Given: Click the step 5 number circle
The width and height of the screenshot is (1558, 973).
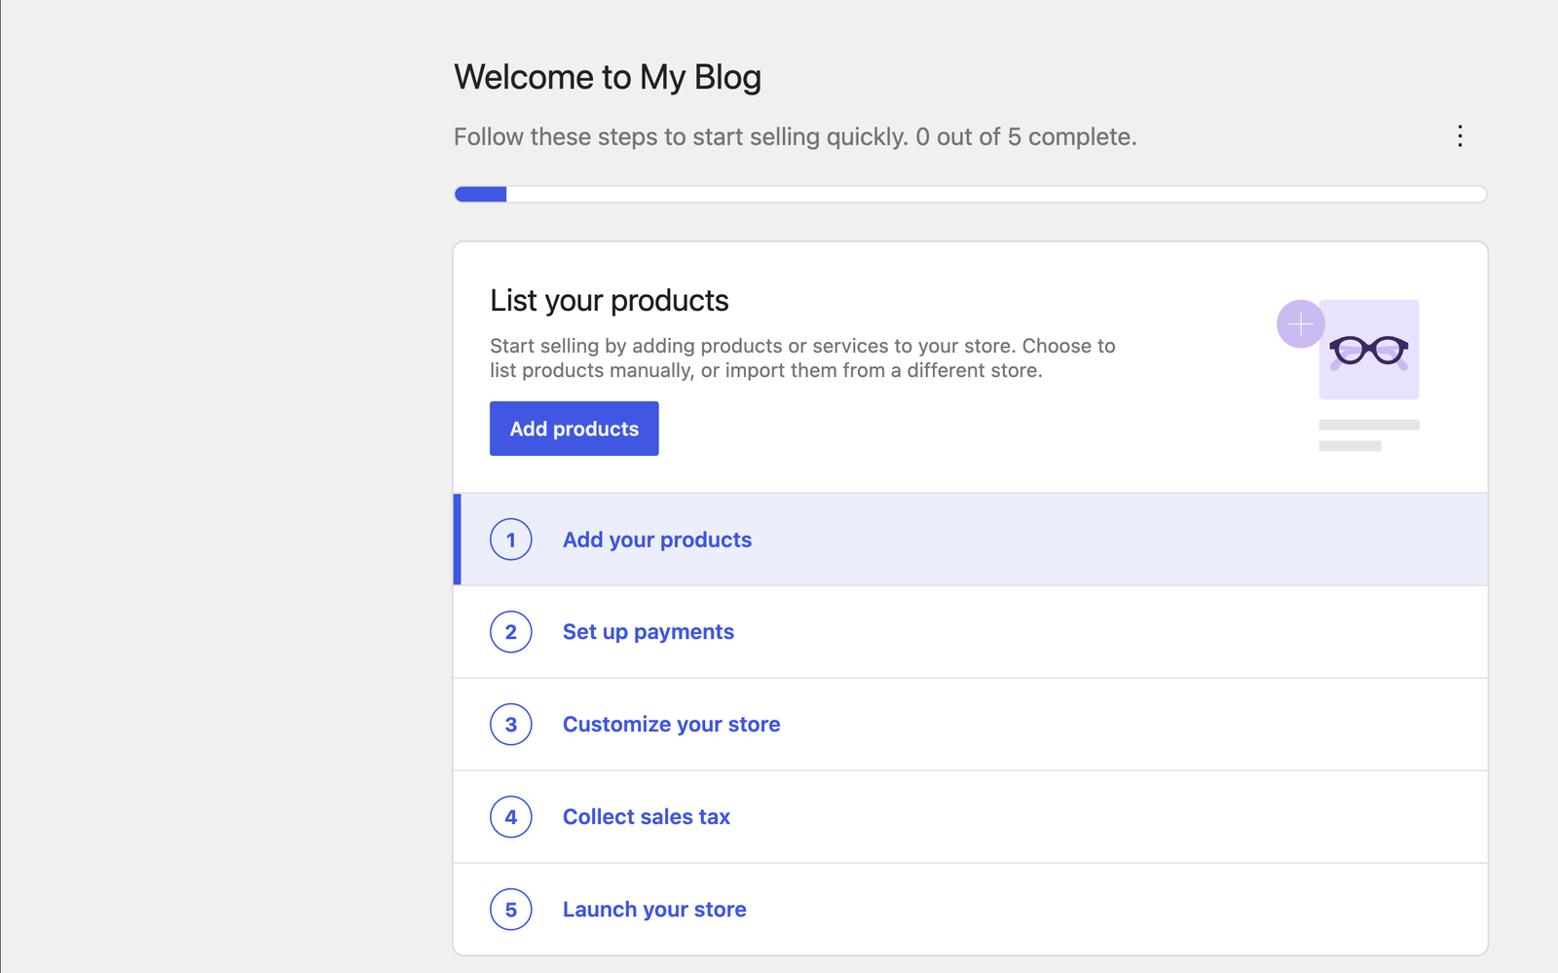Looking at the screenshot, I should click(511, 910).
